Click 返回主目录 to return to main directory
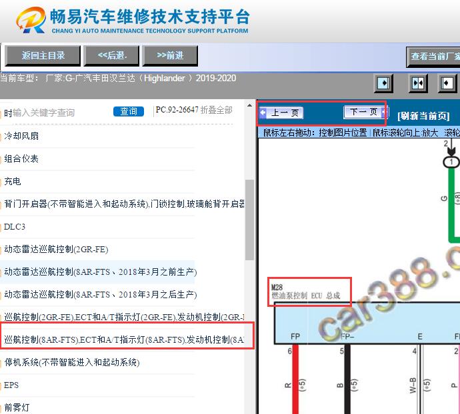460x414 pixels. point(43,55)
